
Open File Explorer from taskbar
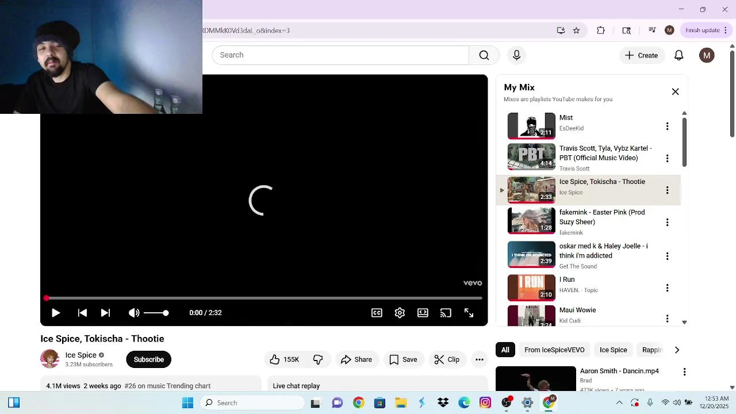coord(401,402)
